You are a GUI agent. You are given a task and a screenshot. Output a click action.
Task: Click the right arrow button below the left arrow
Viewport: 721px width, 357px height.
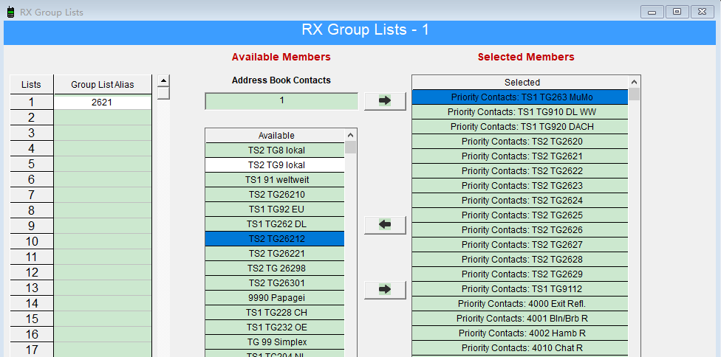tap(384, 290)
